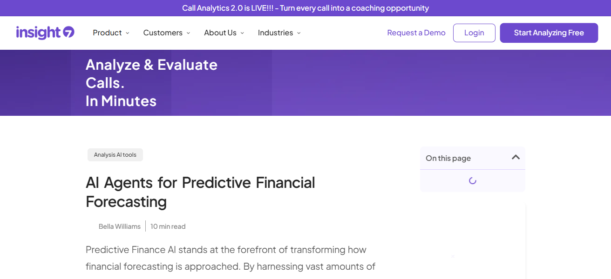The width and height of the screenshot is (611, 279).
Task: Click the Request a Demo link
Action: pyautogui.click(x=416, y=33)
